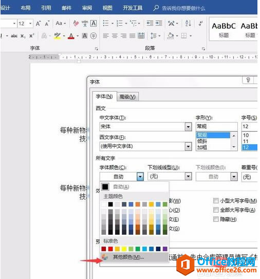
Task: Open the 审阅 ribbon tab
Action: tap(87, 8)
